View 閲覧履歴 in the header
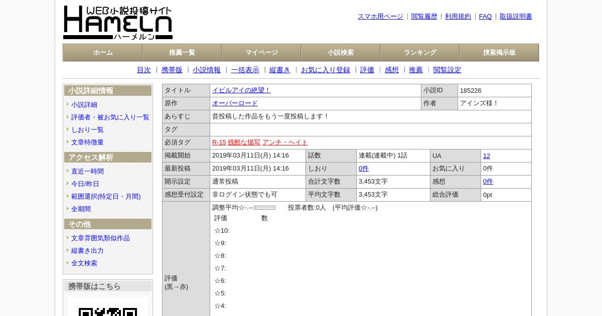Viewport: 602px width, 316px height. coord(424,17)
